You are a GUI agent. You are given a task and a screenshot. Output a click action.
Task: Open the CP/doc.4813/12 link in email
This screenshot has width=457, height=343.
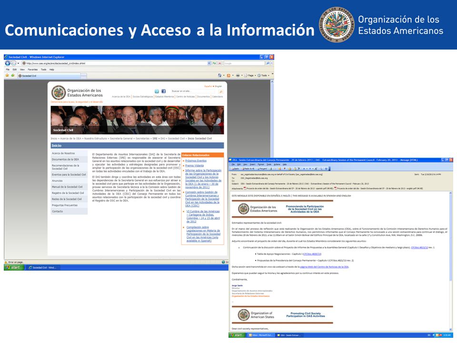pos(419,247)
